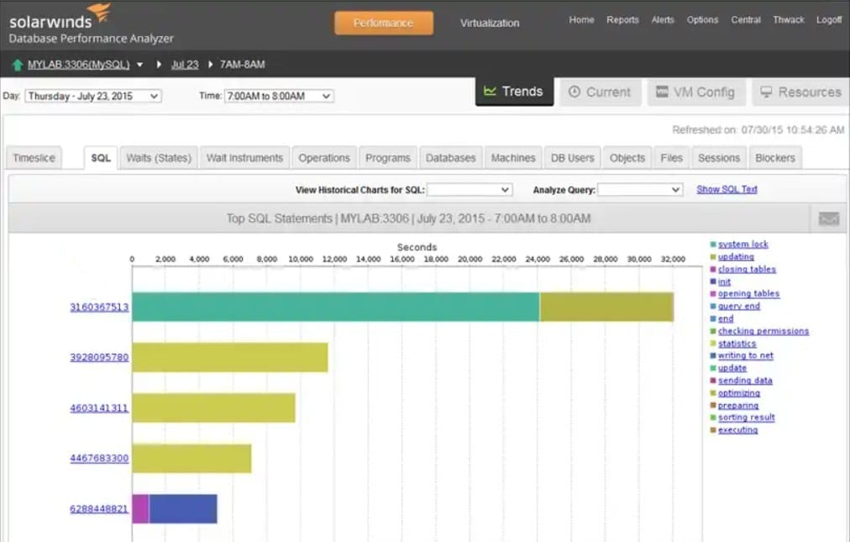
Task: Click the closing tables legend link
Action: click(x=747, y=269)
